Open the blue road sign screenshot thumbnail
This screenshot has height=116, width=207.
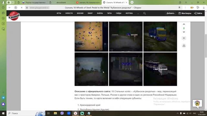pos(126,36)
